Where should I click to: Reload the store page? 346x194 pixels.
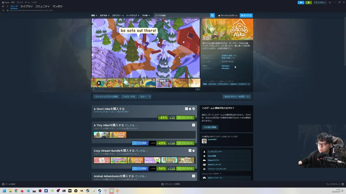[x=3, y=10]
